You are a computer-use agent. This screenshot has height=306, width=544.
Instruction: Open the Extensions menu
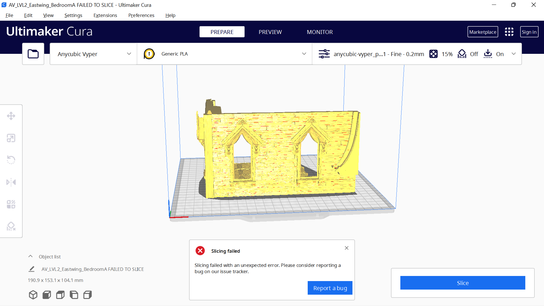point(105,15)
